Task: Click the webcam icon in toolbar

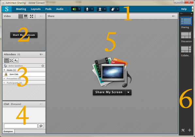Action: click(x=100, y=9)
